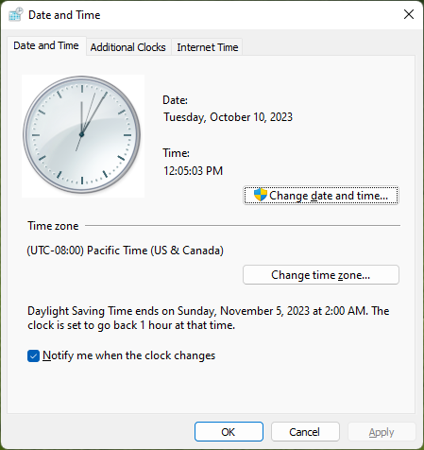Confirm with the OK button
Screen dimensions: 424x450
click(x=229, y=432)
